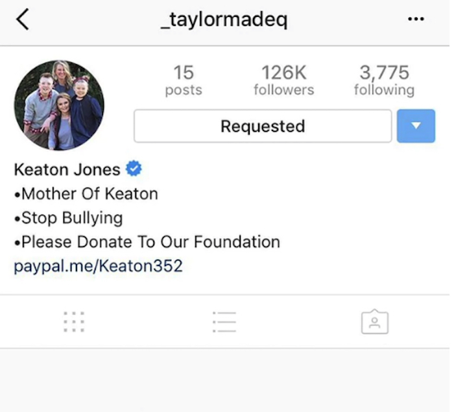View the circular family profile picture
The image size is (454, 412).
point(59,105)
